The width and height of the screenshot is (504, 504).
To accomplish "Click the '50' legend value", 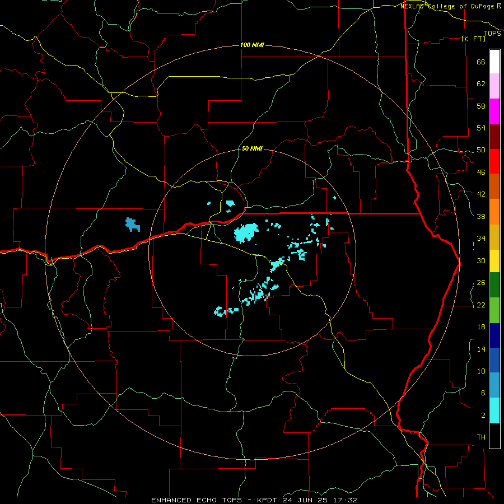I will (x=481, y=150).
